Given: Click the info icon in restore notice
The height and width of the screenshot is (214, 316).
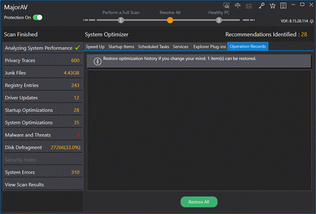Looking at the screenshot, I should pyautogui.click(x=98, y=61).
